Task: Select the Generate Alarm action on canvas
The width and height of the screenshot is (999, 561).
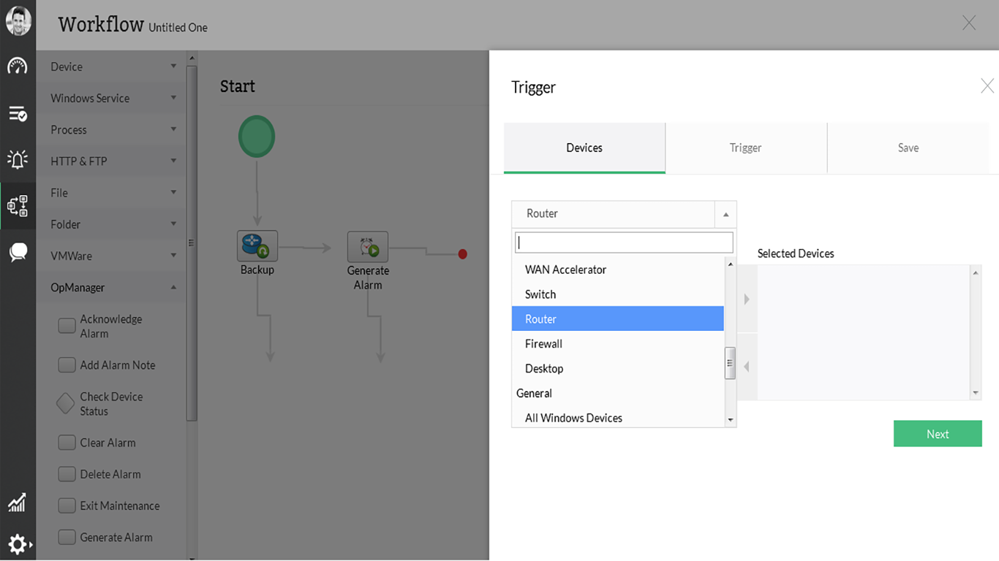Action: coord(368,246)
